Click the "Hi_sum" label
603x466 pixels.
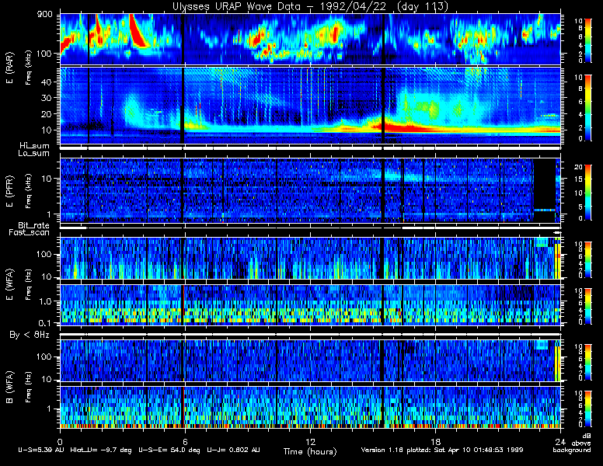click(35, 145)
